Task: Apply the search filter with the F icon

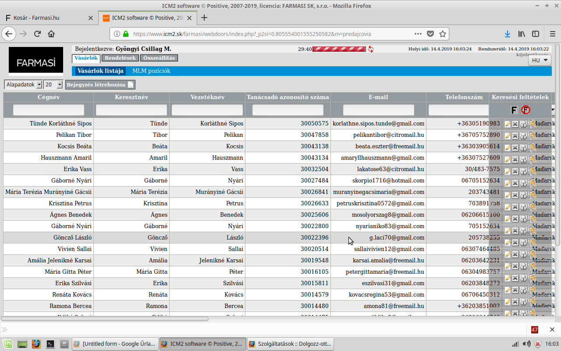Action: [x=515, y=110]
